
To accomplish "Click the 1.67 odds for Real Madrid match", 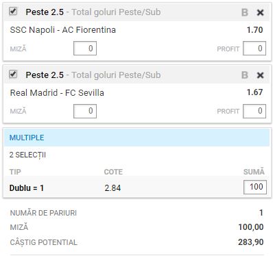I will click(254, 92).
